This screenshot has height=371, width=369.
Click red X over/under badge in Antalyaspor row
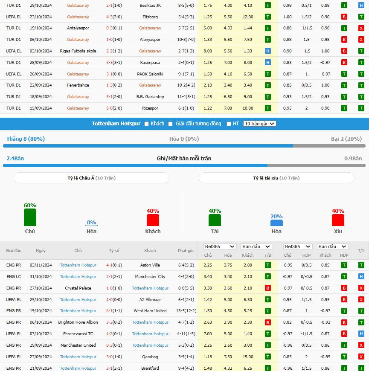(x=361, y=28)
